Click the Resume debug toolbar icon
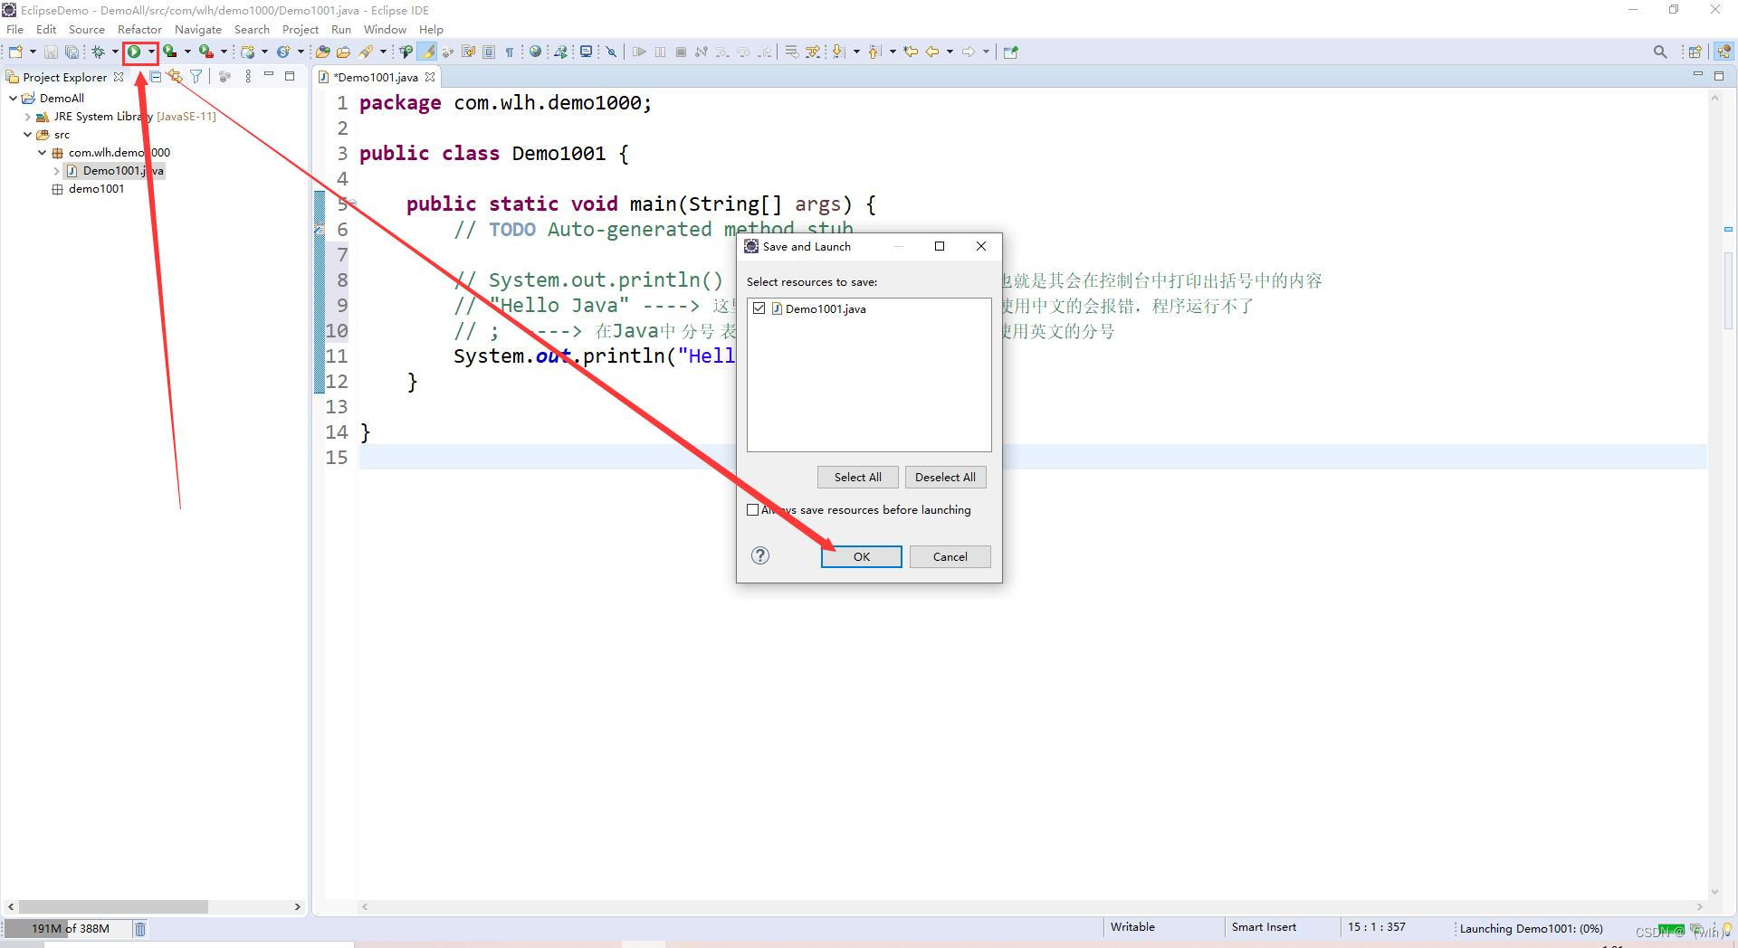Image resolution: width=1738 pixels, height=948 pixels. tap(639, 52)
